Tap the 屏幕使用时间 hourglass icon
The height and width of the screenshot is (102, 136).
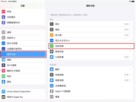click(x=4, y=23)
